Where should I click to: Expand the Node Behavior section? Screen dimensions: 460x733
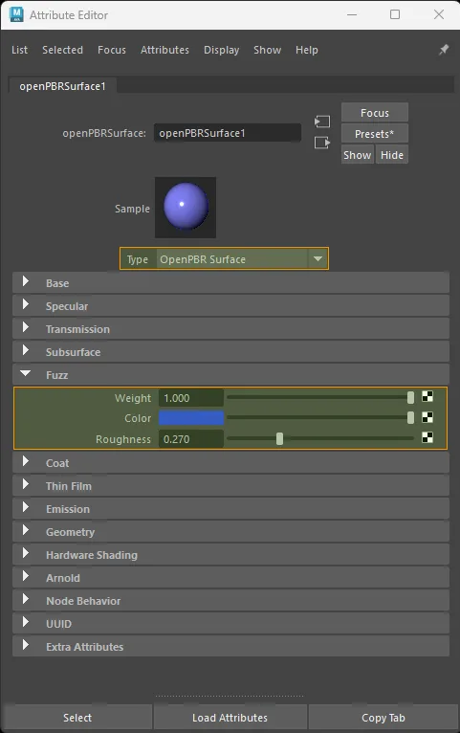(230, 600)
